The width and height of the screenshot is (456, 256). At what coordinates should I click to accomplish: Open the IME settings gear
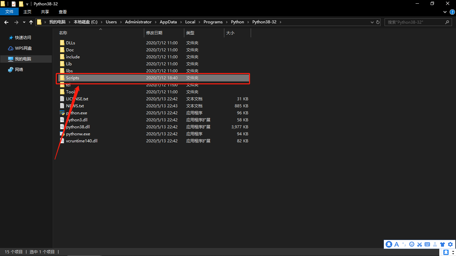point(450,244)
